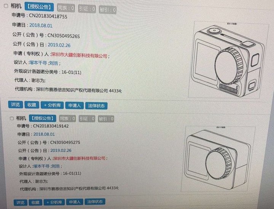Check the first 相机 patent checkbox
The width and height of the screenshot is (274, 209).
coord(6,6)
